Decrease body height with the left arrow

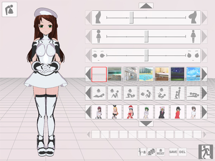point(88,36)
